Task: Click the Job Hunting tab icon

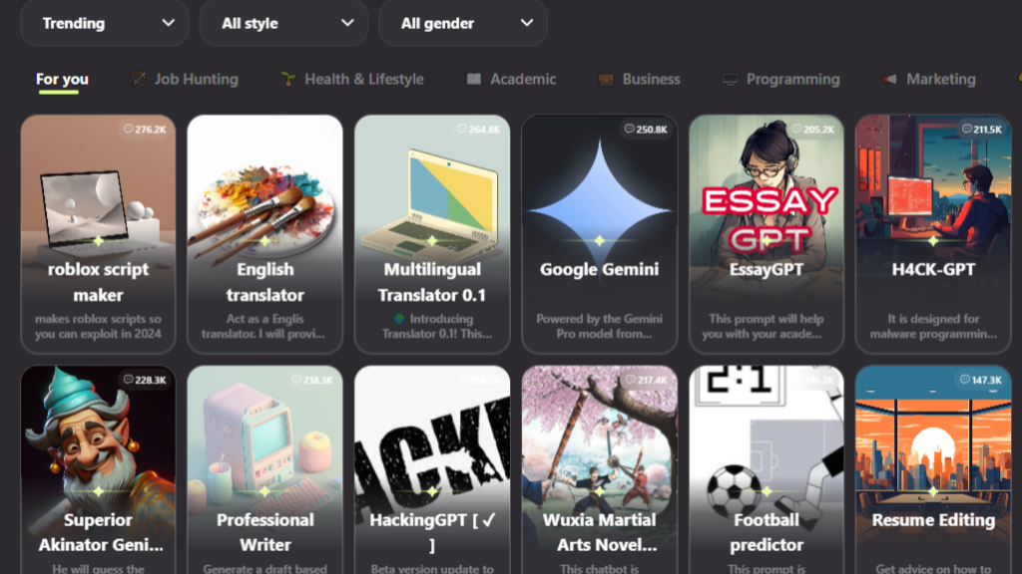Action: 139,79
